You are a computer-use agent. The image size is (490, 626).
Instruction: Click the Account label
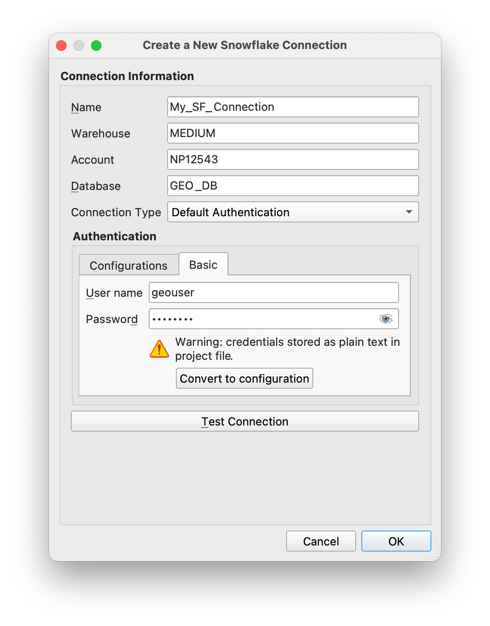tap(93, 160)
